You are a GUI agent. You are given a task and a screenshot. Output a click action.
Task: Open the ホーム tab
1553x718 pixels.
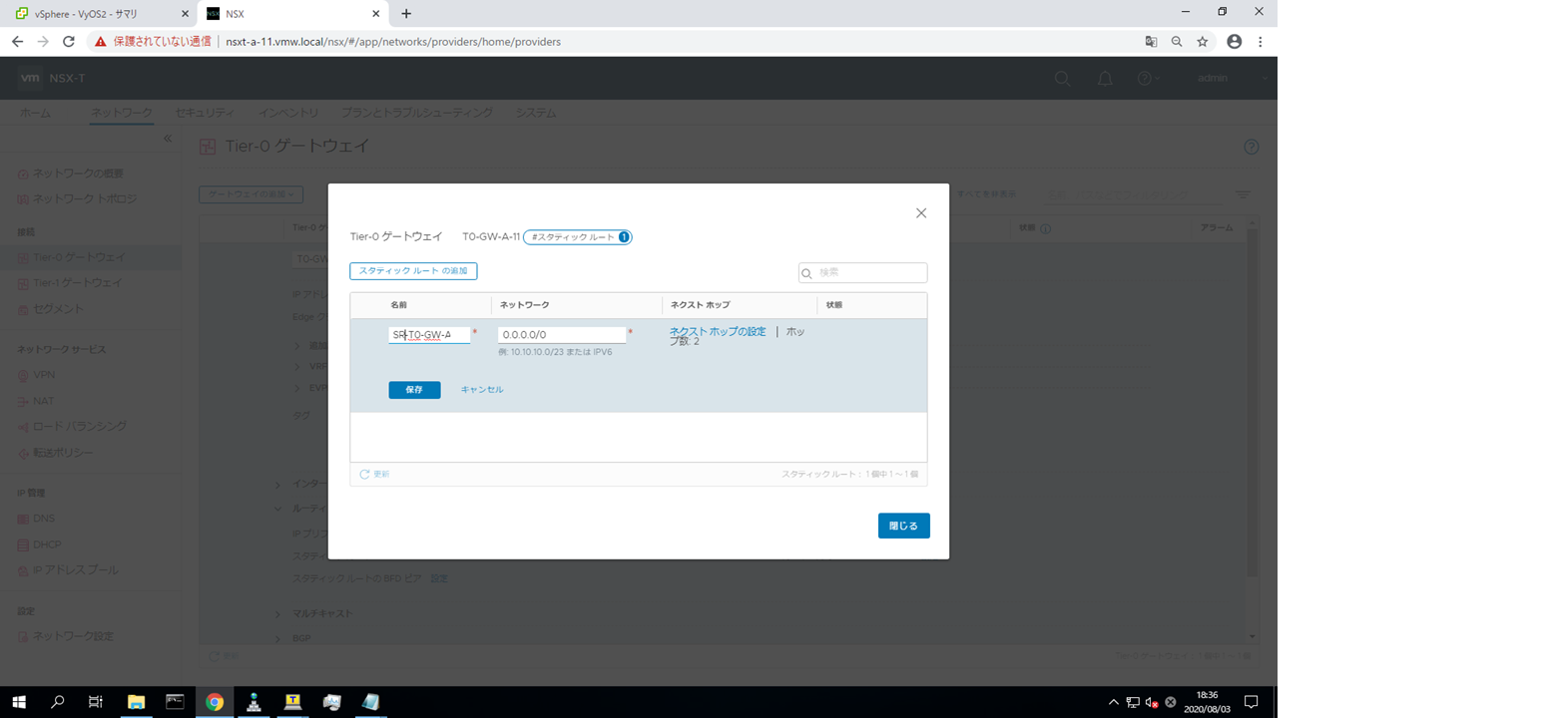pos(35,113)
